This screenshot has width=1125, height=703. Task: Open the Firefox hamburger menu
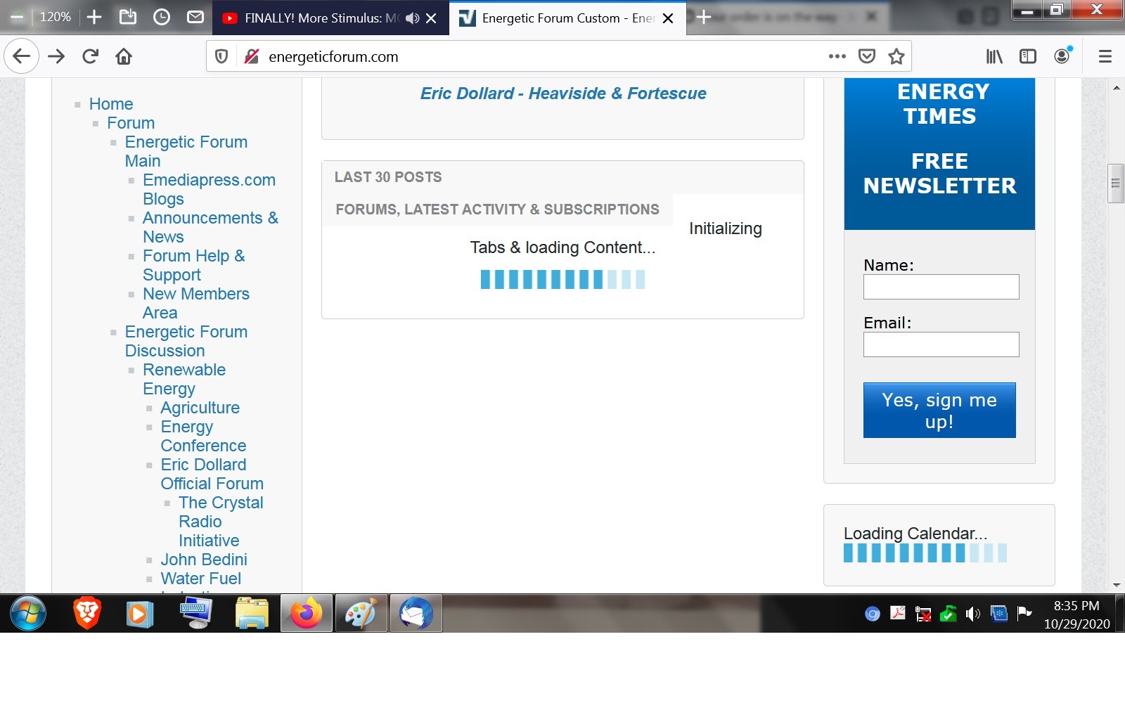[1105, 56]
